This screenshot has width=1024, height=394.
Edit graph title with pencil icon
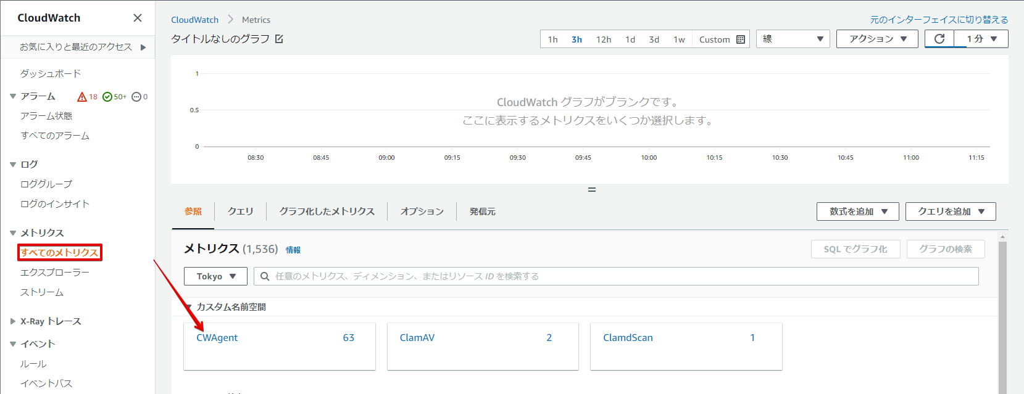(x=279, y=39)
